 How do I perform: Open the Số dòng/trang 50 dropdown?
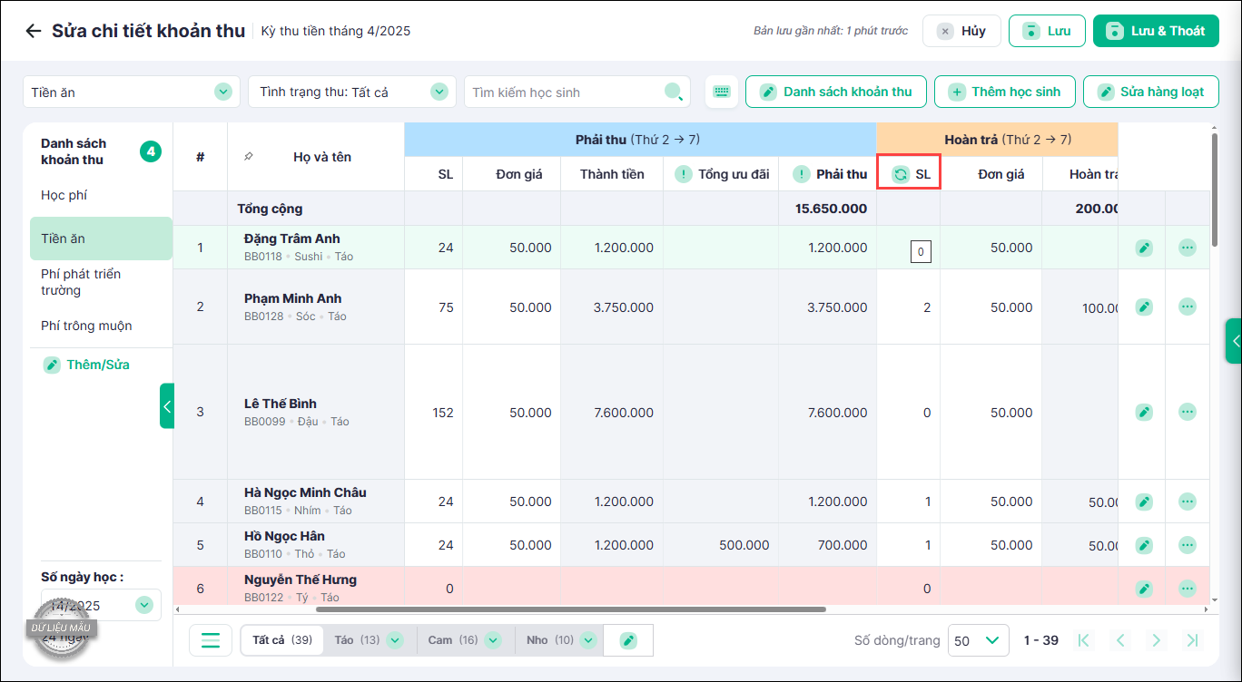coord(979,640)
